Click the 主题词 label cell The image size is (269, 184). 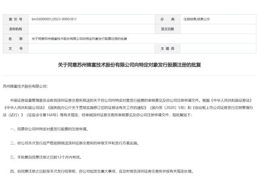click(x=167, y=49)
